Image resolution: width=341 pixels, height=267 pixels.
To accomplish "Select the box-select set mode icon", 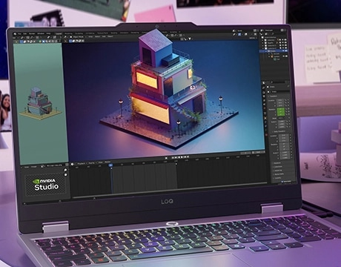I will (70, 41).
